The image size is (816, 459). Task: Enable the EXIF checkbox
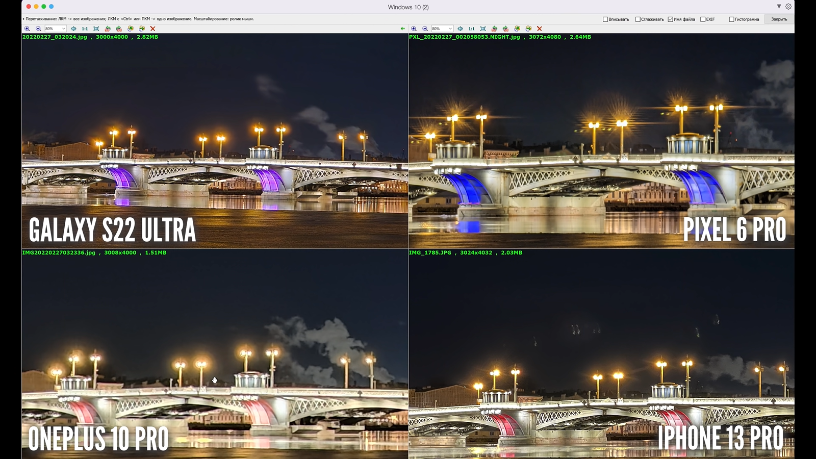[x=703, y=19]
